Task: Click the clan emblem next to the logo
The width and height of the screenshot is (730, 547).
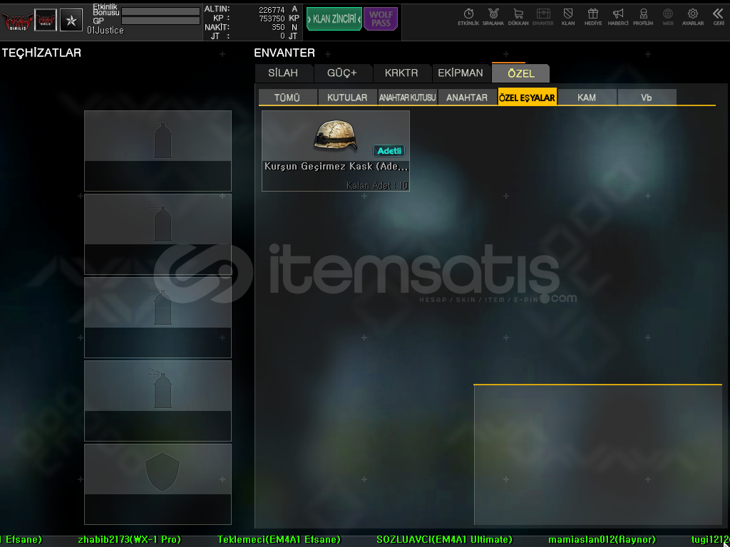Action: [46, 21]
